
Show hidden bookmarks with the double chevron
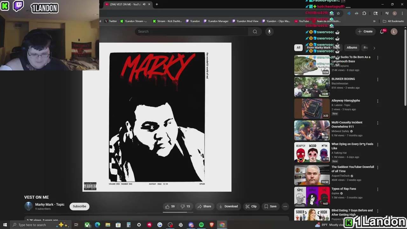pos(374,21)
